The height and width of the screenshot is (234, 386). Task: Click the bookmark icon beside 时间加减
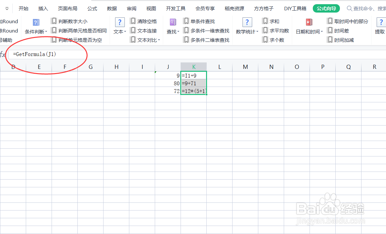[x=330, y=40]
